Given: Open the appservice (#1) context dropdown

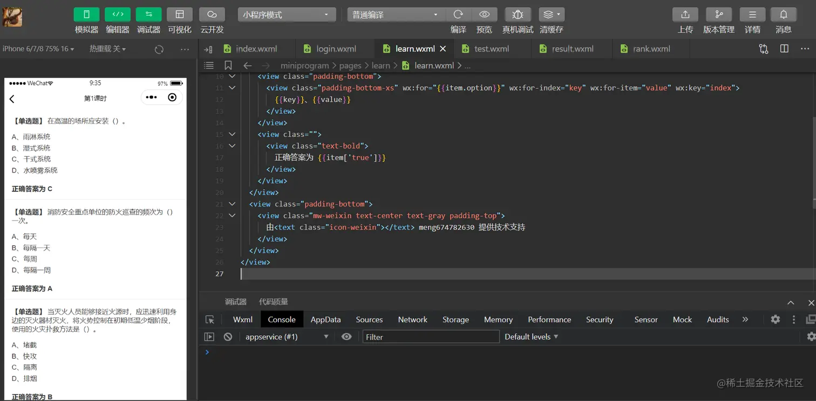Looking at the screenshot, I should 287,337.
